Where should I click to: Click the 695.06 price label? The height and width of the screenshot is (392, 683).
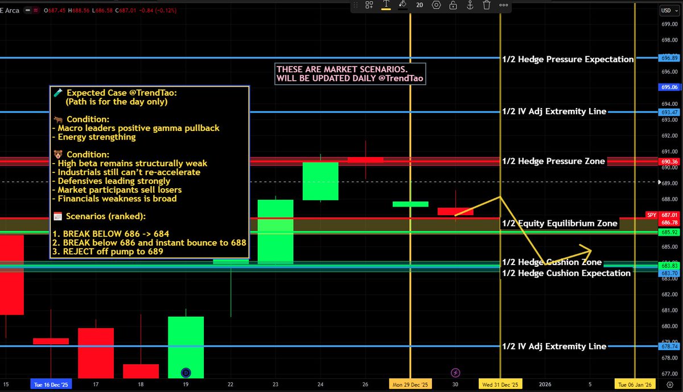point(670,88)
